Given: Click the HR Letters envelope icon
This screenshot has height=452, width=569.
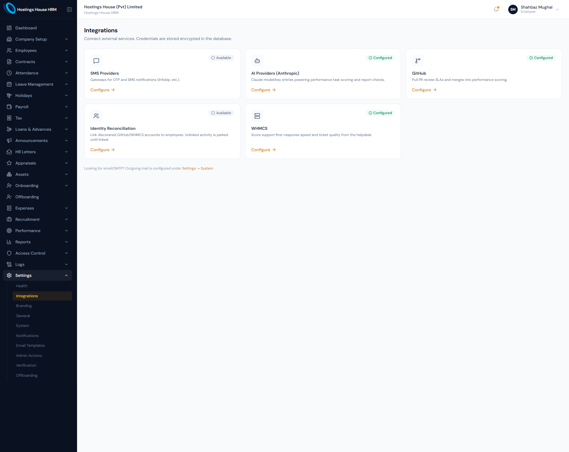Looking at the screenshot, I should pyautogui.click(x=9, y=152).
